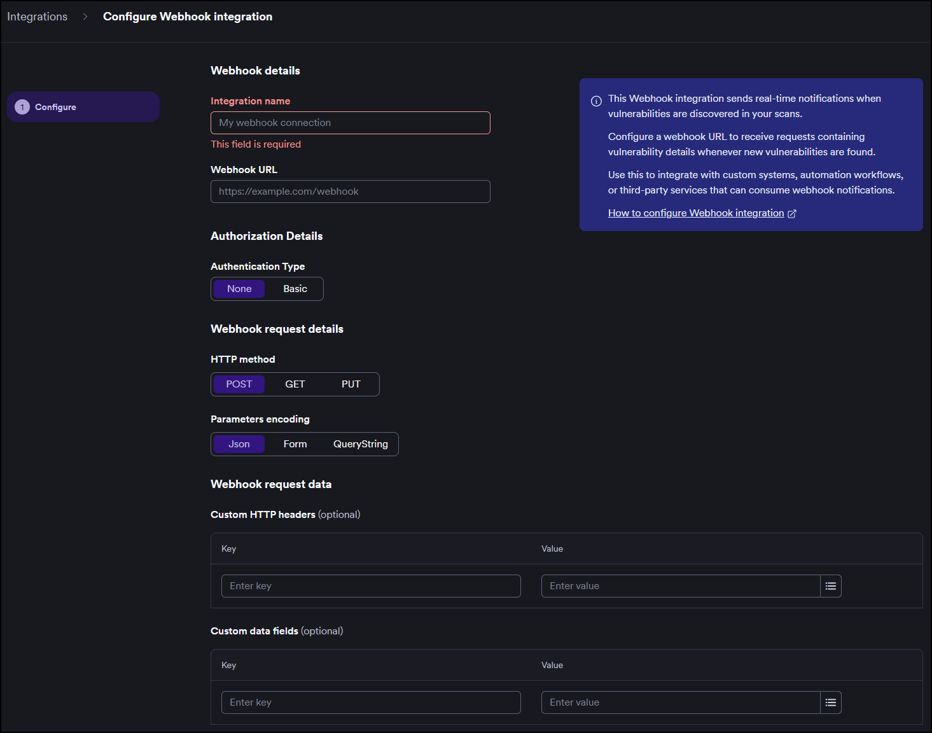This screenshot has width=932, height=733.
Task: Select None authentication type
Action: click(x=239, y=288)
